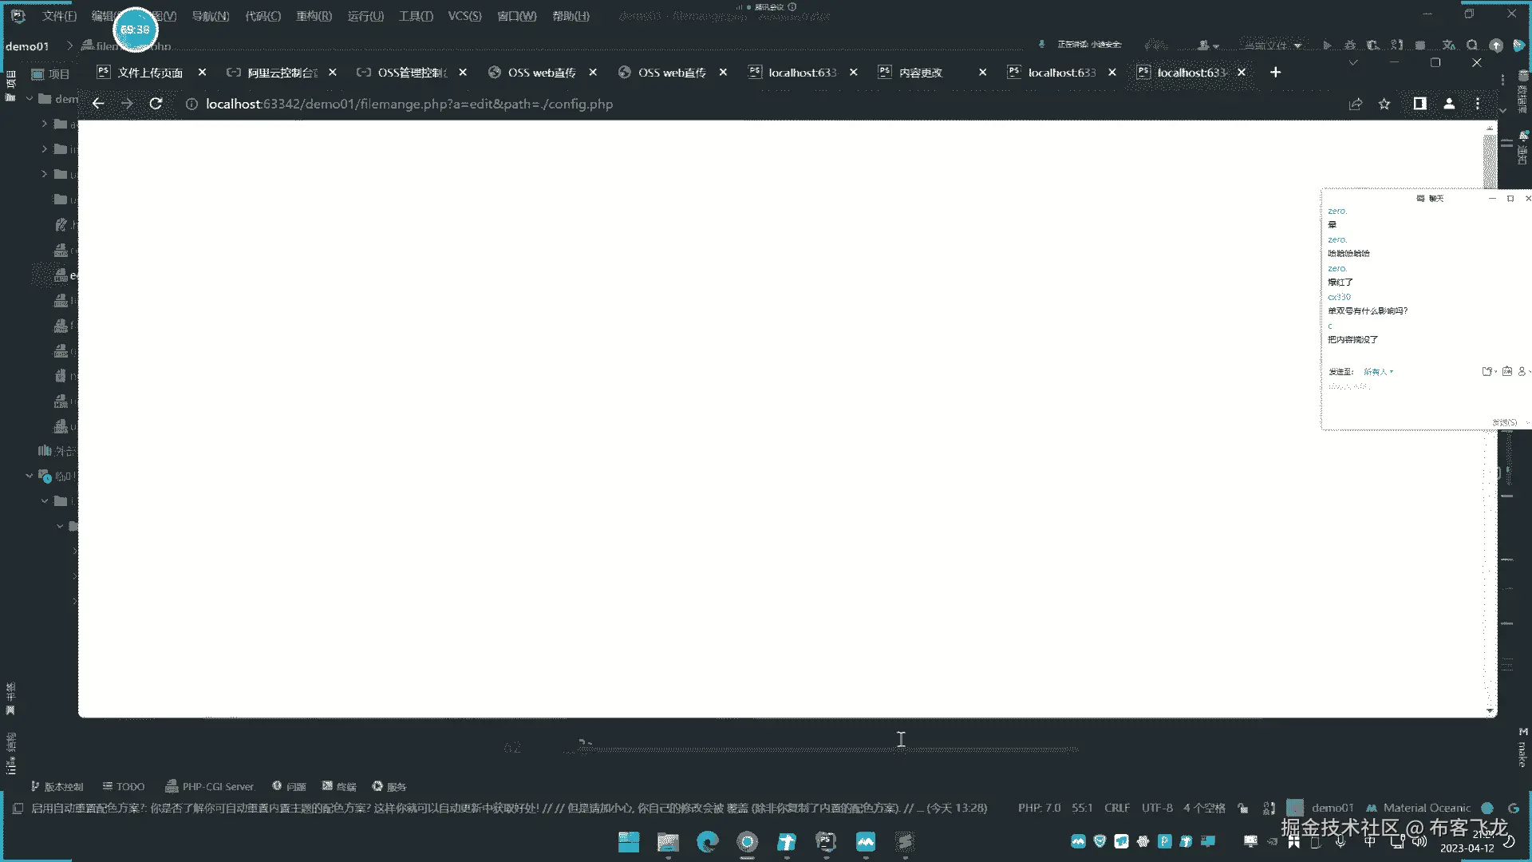Viewport: 1532px width, 862px height.
Task: Expand the demo01 project root folder
Action: 30,99
